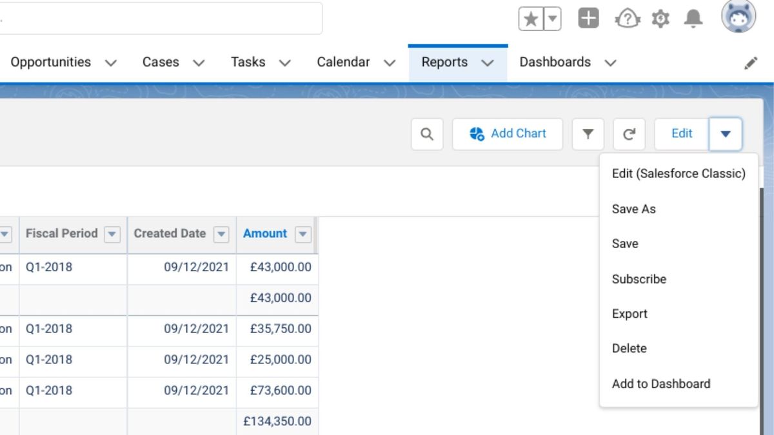Click the search icon in report toolbar
This screenshot has height=435, width=774.
coord(426,133)
